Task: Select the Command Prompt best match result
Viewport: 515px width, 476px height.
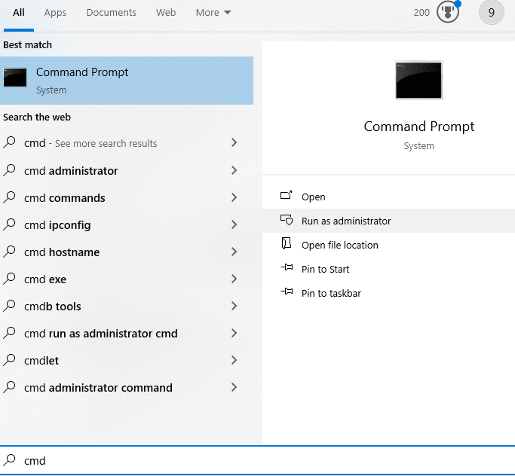Action: [x=127, y=81]
